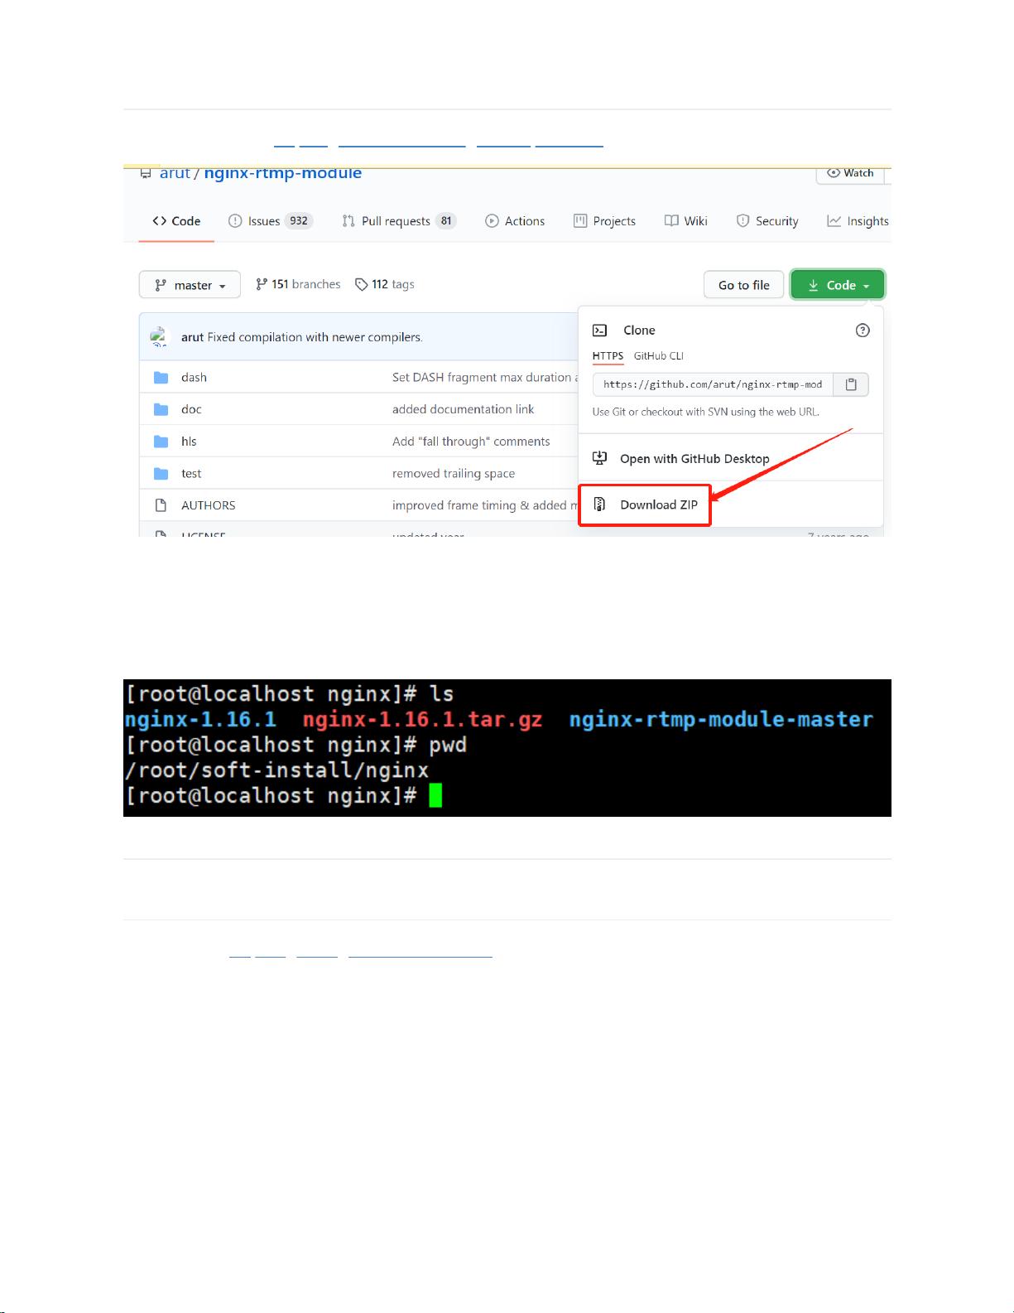Click the doc folder icon
Viewport: 1014px width, 1313px height.
click(x=161, y=409)
